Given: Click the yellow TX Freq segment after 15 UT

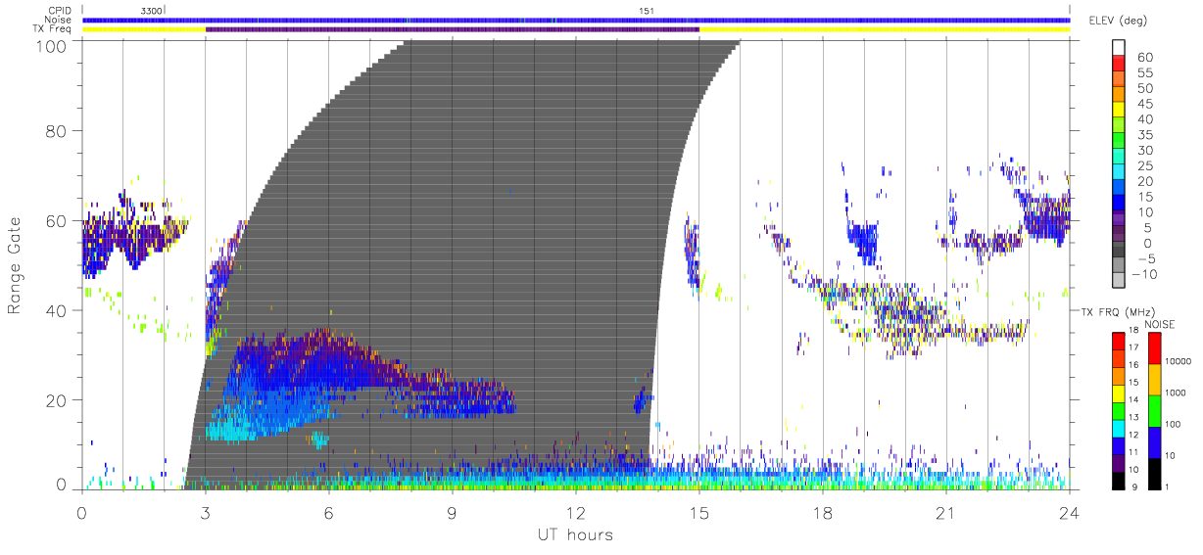Looking at the screenshot, I should (x=885, y=29).
